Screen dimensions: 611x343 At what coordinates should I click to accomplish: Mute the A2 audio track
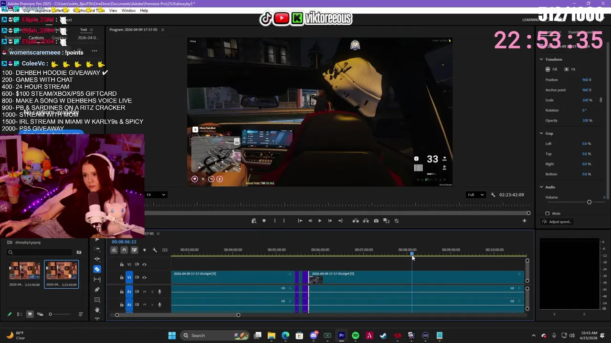[x=145, y=304]
